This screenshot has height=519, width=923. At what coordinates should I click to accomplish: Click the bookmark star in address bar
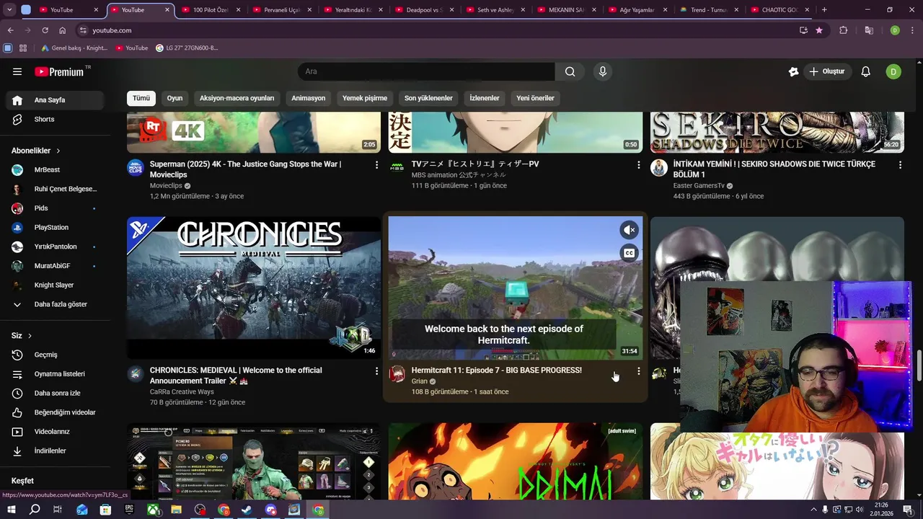(x=819, y=30)
